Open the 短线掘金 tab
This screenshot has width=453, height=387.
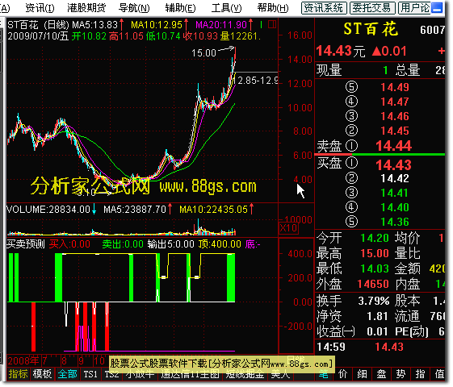[245, 375]
